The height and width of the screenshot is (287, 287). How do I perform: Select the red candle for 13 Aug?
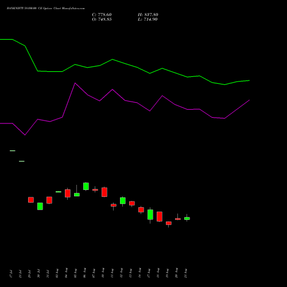coord(132,203)
